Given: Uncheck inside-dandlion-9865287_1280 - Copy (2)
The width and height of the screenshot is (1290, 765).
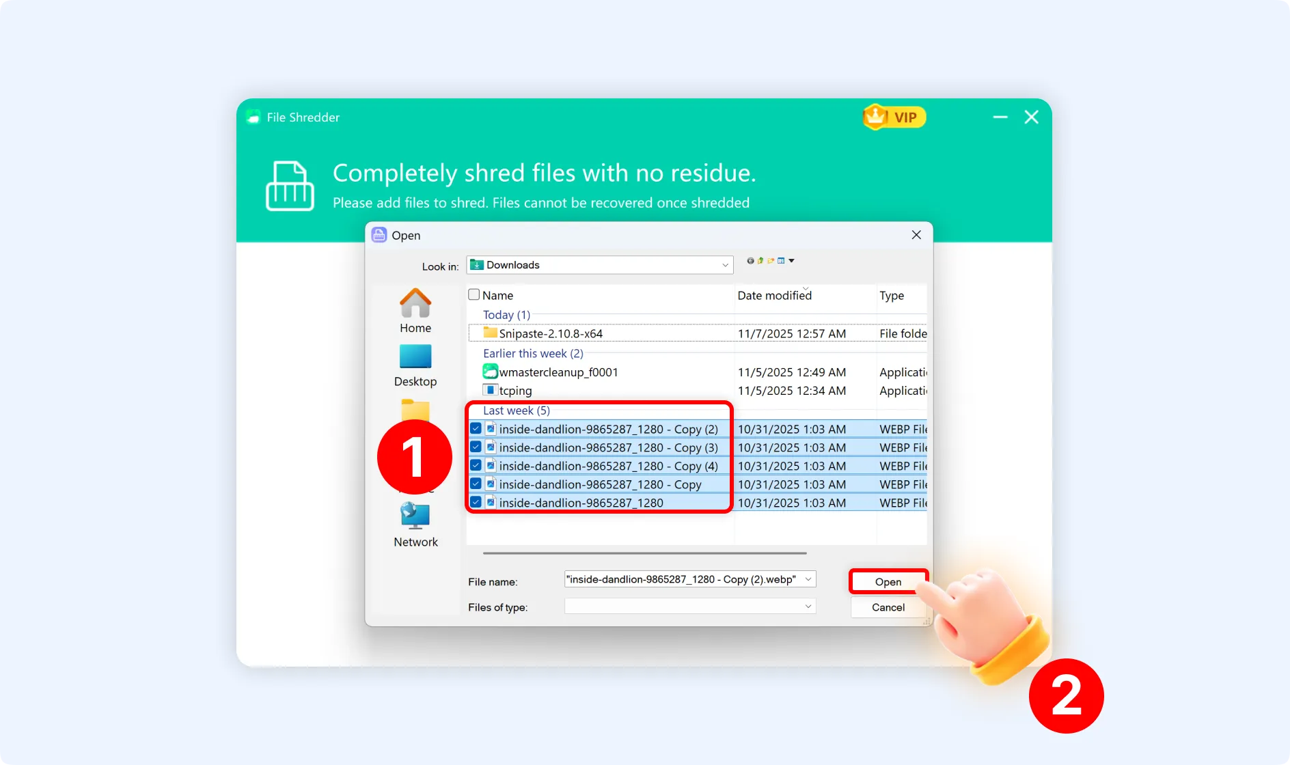Looking at the screenshot, I should [474, 428].
